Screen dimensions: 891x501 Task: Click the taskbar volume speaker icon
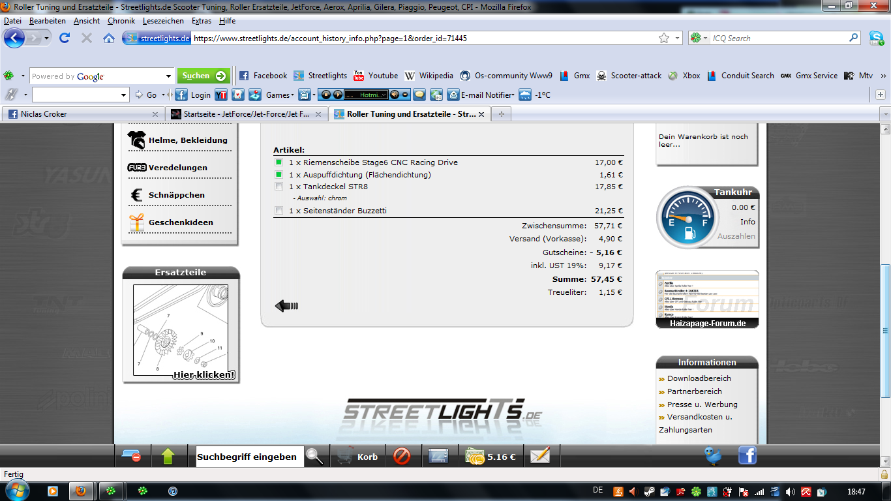(x=790, y=492)
